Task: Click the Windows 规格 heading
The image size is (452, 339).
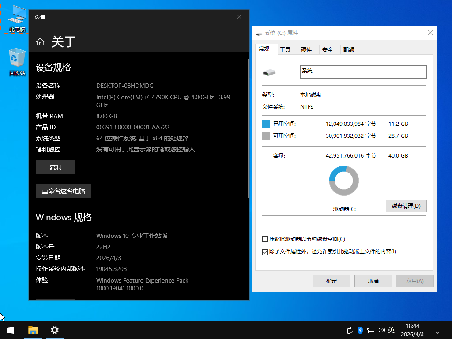Action: pos(64,217)
